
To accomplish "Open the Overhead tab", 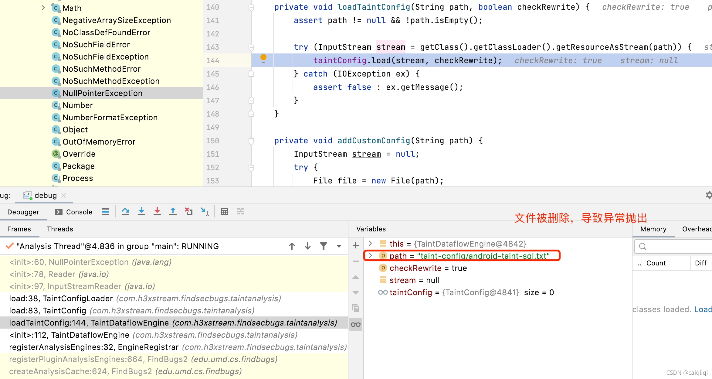I will (697, 229).
